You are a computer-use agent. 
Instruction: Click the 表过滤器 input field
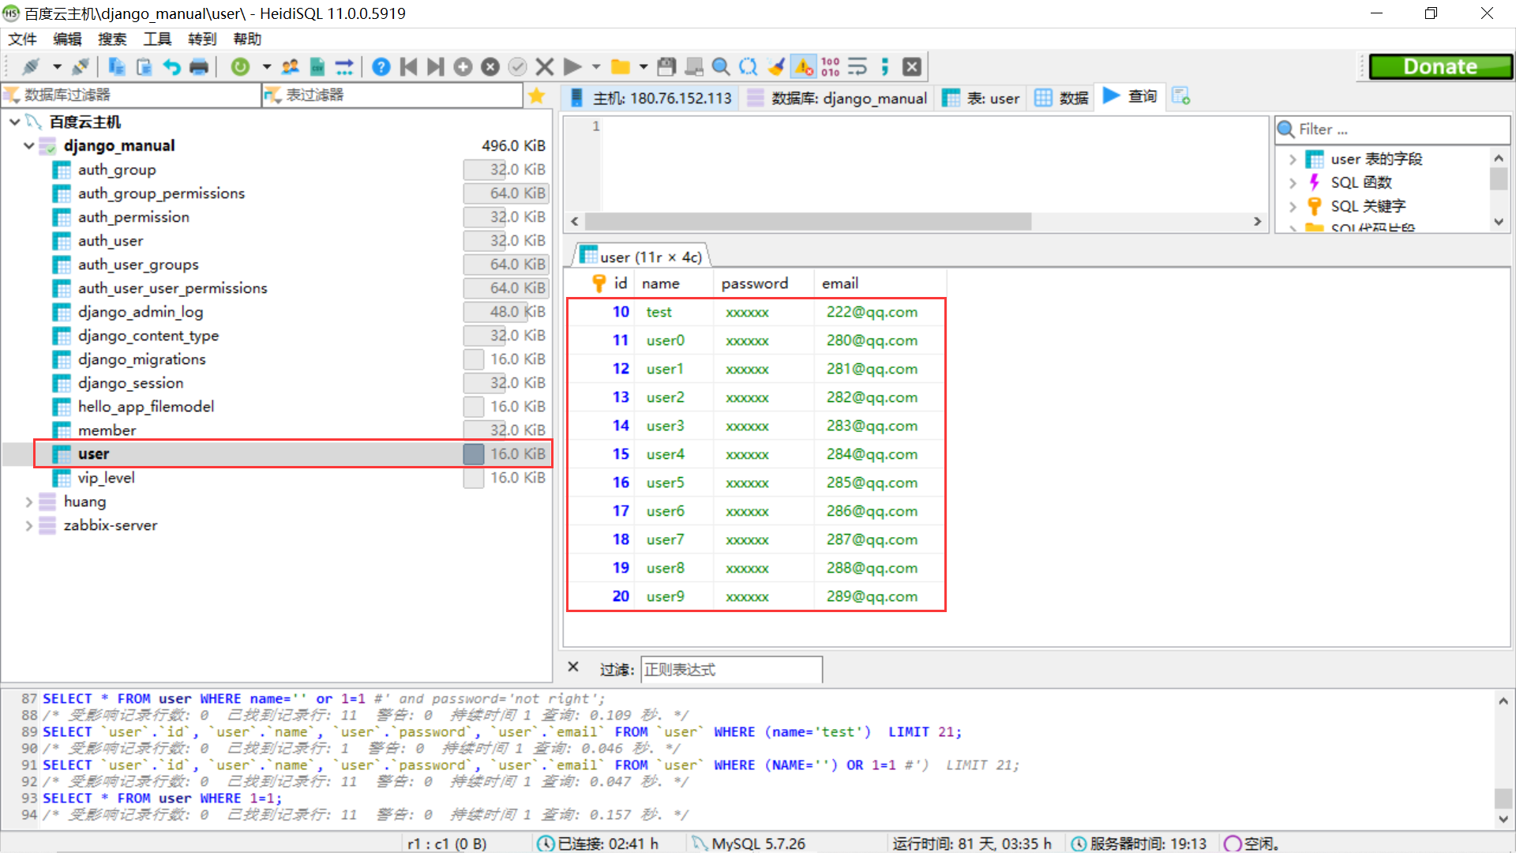click(x=392, y=96)
